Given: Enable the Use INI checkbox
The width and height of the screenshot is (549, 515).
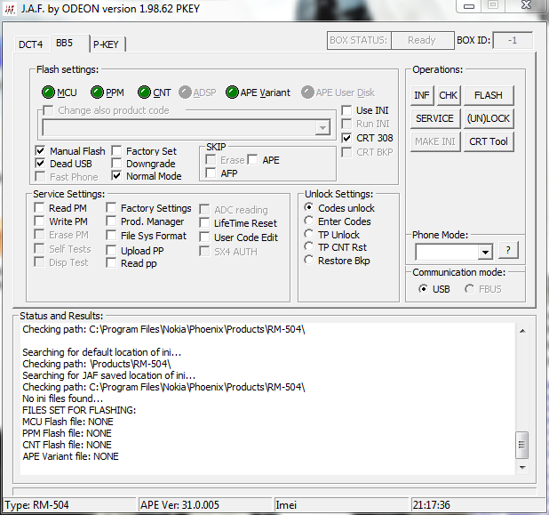Looking at the screenshot, I should [346, 110].
